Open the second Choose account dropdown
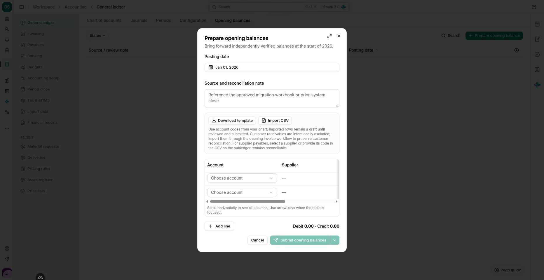The width and height of the screenshot is (544, 280). (242, 192)
